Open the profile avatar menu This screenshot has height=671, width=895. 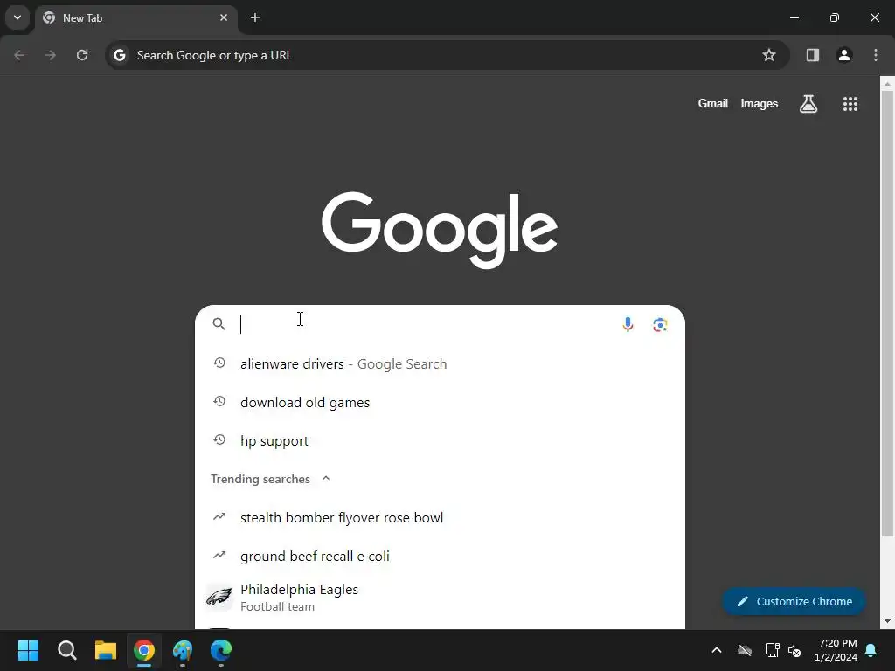click(x=844, y=55)
